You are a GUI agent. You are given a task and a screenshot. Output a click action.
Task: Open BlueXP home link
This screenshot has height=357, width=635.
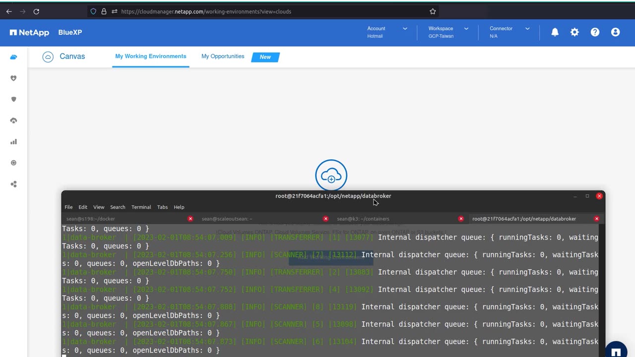tap(70, 32)
